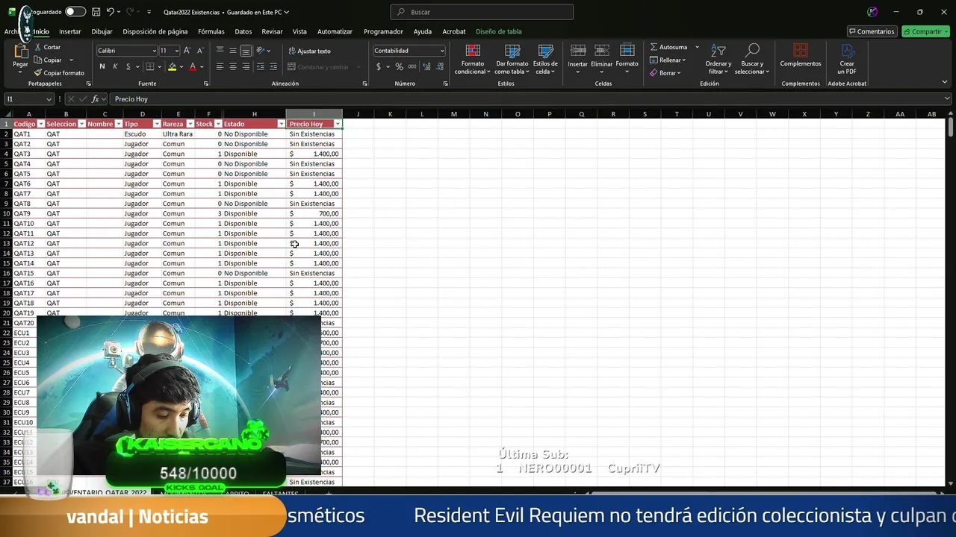
Task: Open the Insertar ribbon tab
Action: [x=70, y=31]
